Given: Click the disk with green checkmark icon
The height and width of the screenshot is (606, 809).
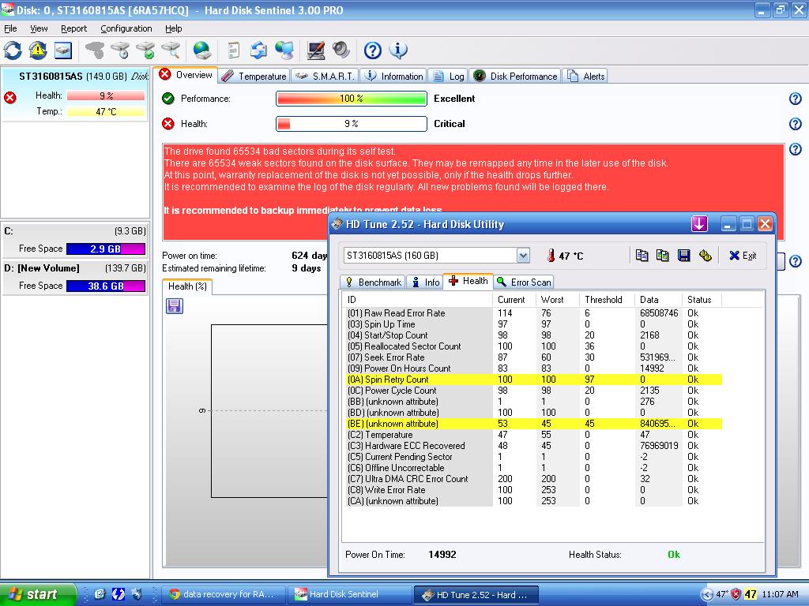Looking at the screenshot, I should pos(145,50).
